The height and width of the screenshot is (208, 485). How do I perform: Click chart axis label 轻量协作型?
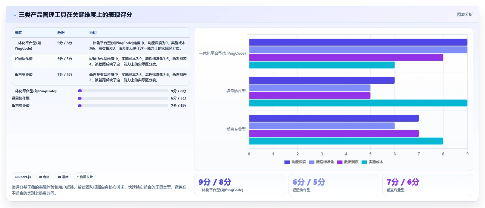(x=236, y=91)
